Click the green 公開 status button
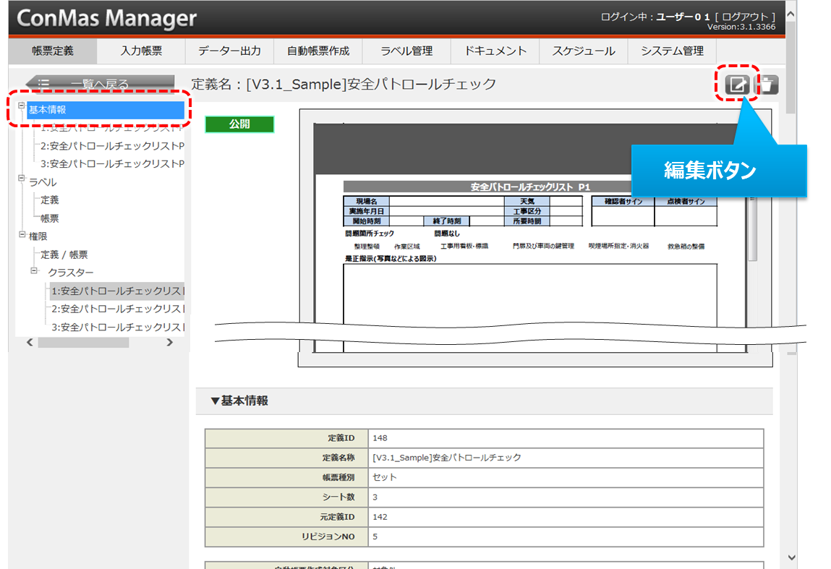831x569 pixels. (239, 124)
